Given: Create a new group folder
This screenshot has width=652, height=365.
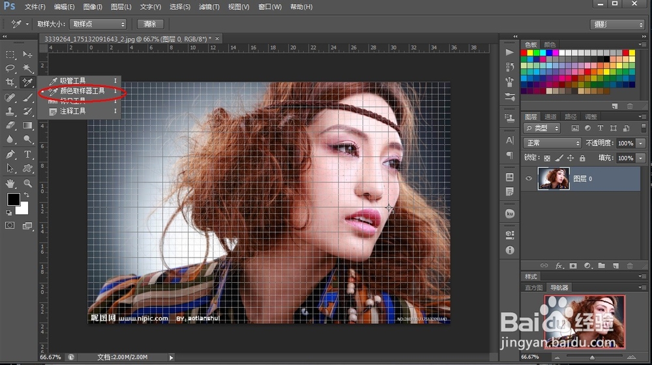Looking at the screenshot, I should [x=601, y=266].
